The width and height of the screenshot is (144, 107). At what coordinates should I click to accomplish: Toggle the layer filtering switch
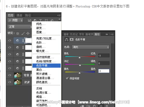tap(59, 20)
